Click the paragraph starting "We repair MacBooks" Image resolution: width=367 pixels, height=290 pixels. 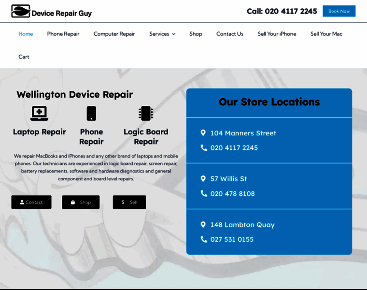[x=96, y=167]
